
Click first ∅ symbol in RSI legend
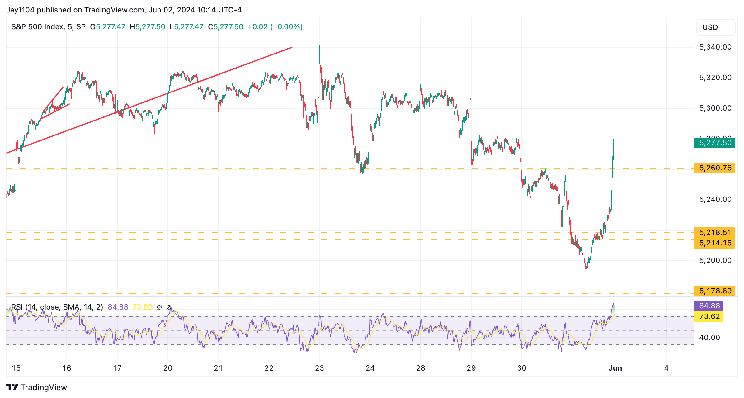coord(159,307)
